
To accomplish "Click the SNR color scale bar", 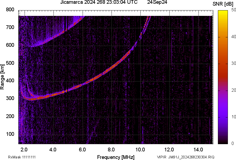I will [x=223, y=77].
